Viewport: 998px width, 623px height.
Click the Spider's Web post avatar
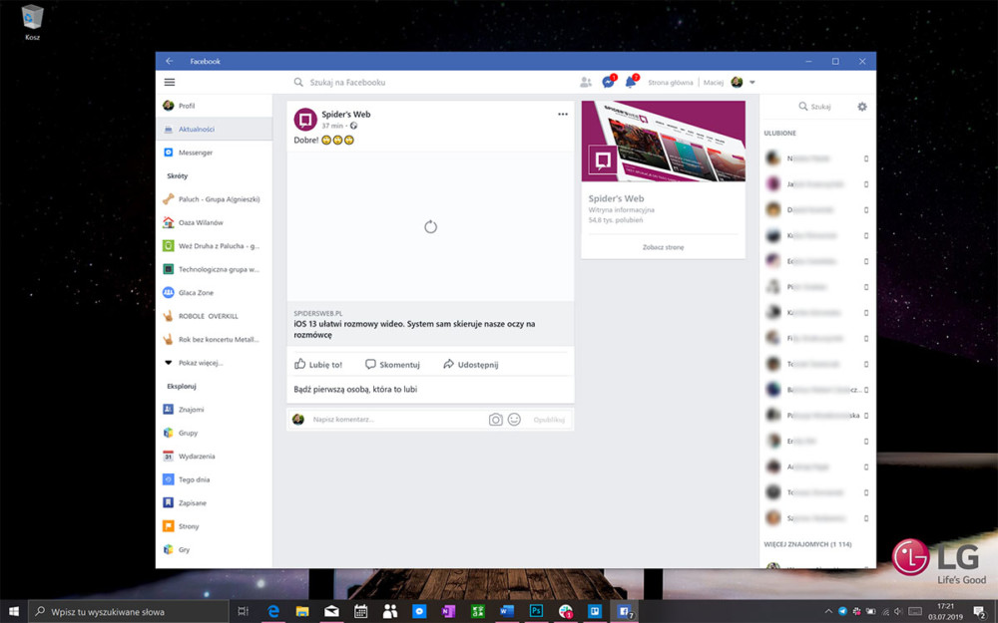pos(305,120)
